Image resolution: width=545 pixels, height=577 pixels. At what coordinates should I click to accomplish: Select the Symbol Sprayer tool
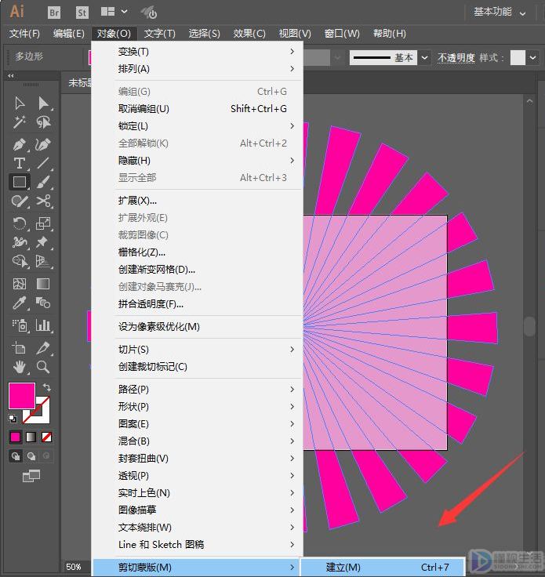20,325
